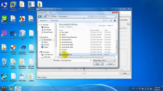Expand the Local Disk (C:) node

click(x=41, y=55)
